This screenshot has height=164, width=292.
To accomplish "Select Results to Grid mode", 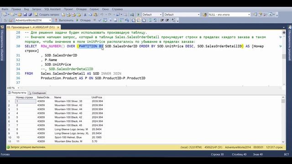I will (139, 20).
